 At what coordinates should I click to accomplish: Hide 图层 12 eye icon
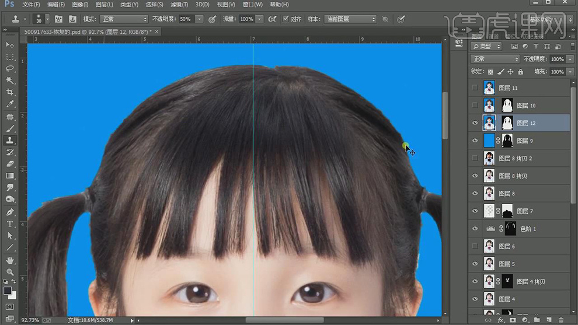475,123
